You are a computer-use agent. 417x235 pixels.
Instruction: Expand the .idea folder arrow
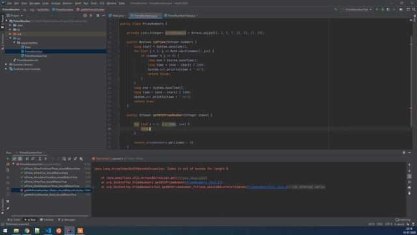(x=10, y=25)
